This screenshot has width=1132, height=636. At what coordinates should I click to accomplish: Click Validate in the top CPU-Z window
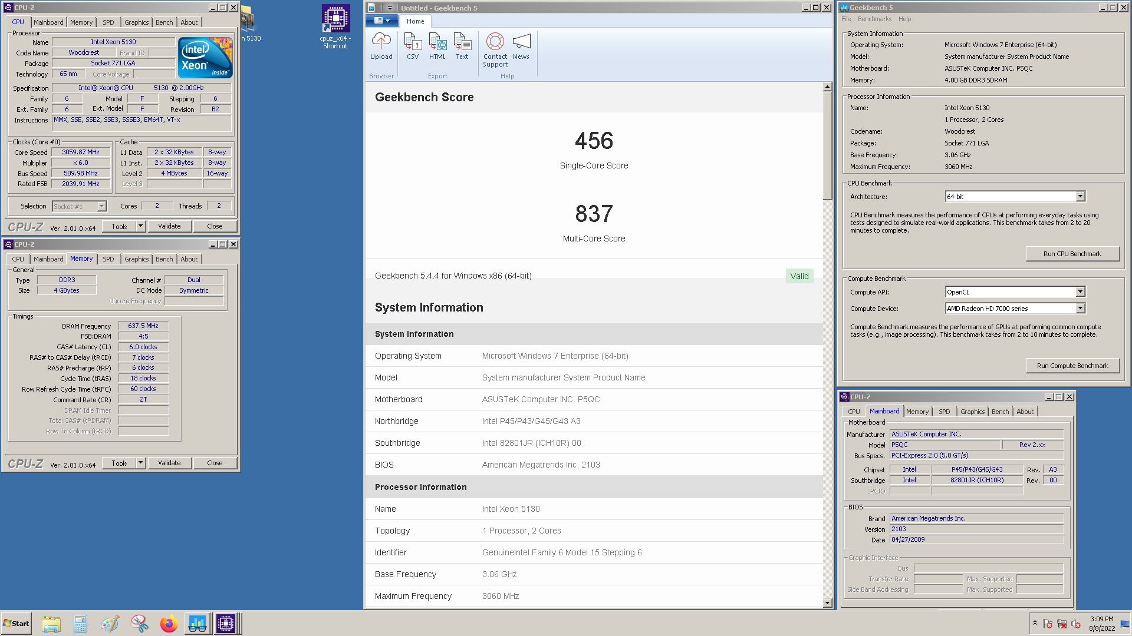coord(169,226)
